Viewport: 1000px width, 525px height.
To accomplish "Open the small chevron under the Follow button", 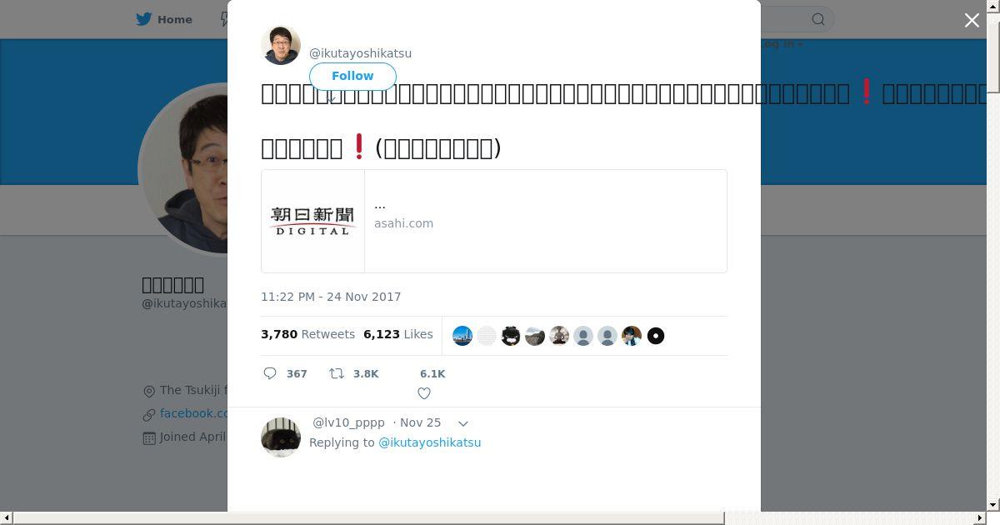I will pos(331,98).
